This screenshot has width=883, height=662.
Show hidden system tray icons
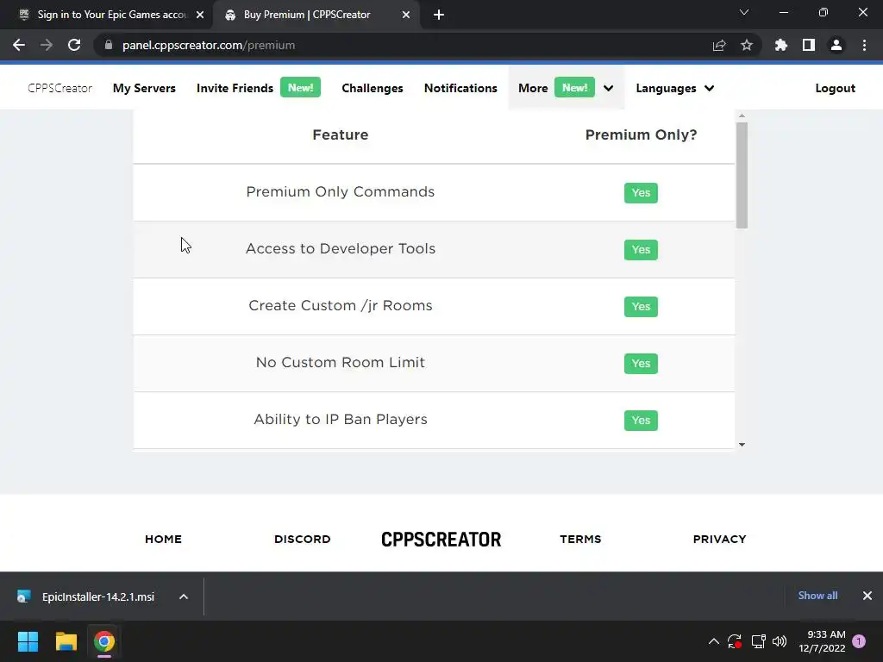click(x=713, y=641)
